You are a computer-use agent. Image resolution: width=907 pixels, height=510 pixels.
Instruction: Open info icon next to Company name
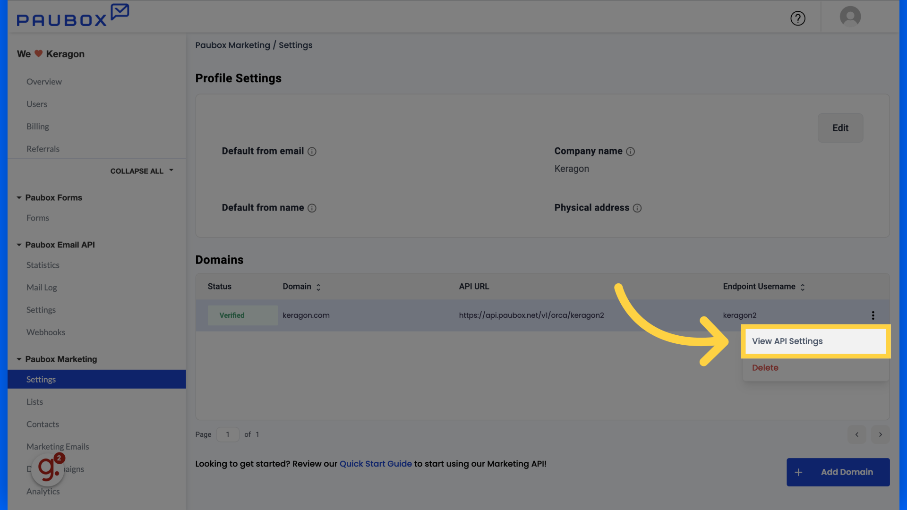tap(630, 152)
